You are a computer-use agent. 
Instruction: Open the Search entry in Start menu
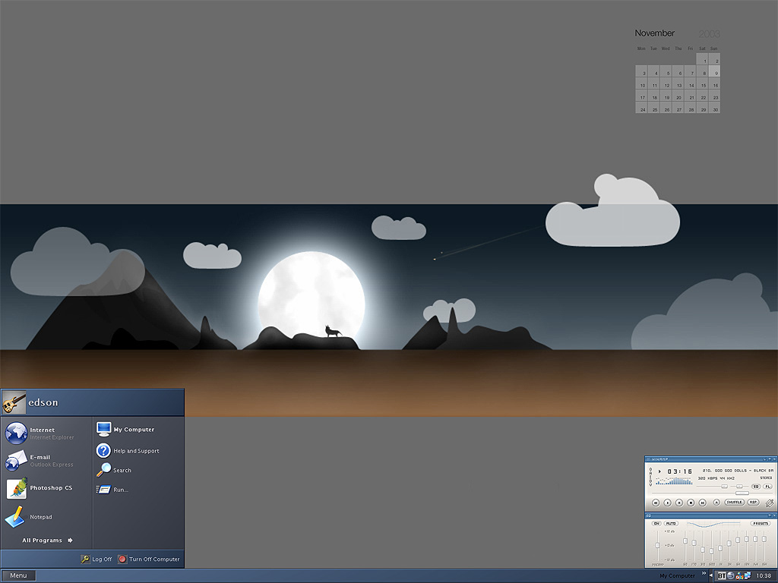pyautogui.click(x=114, y=470)
